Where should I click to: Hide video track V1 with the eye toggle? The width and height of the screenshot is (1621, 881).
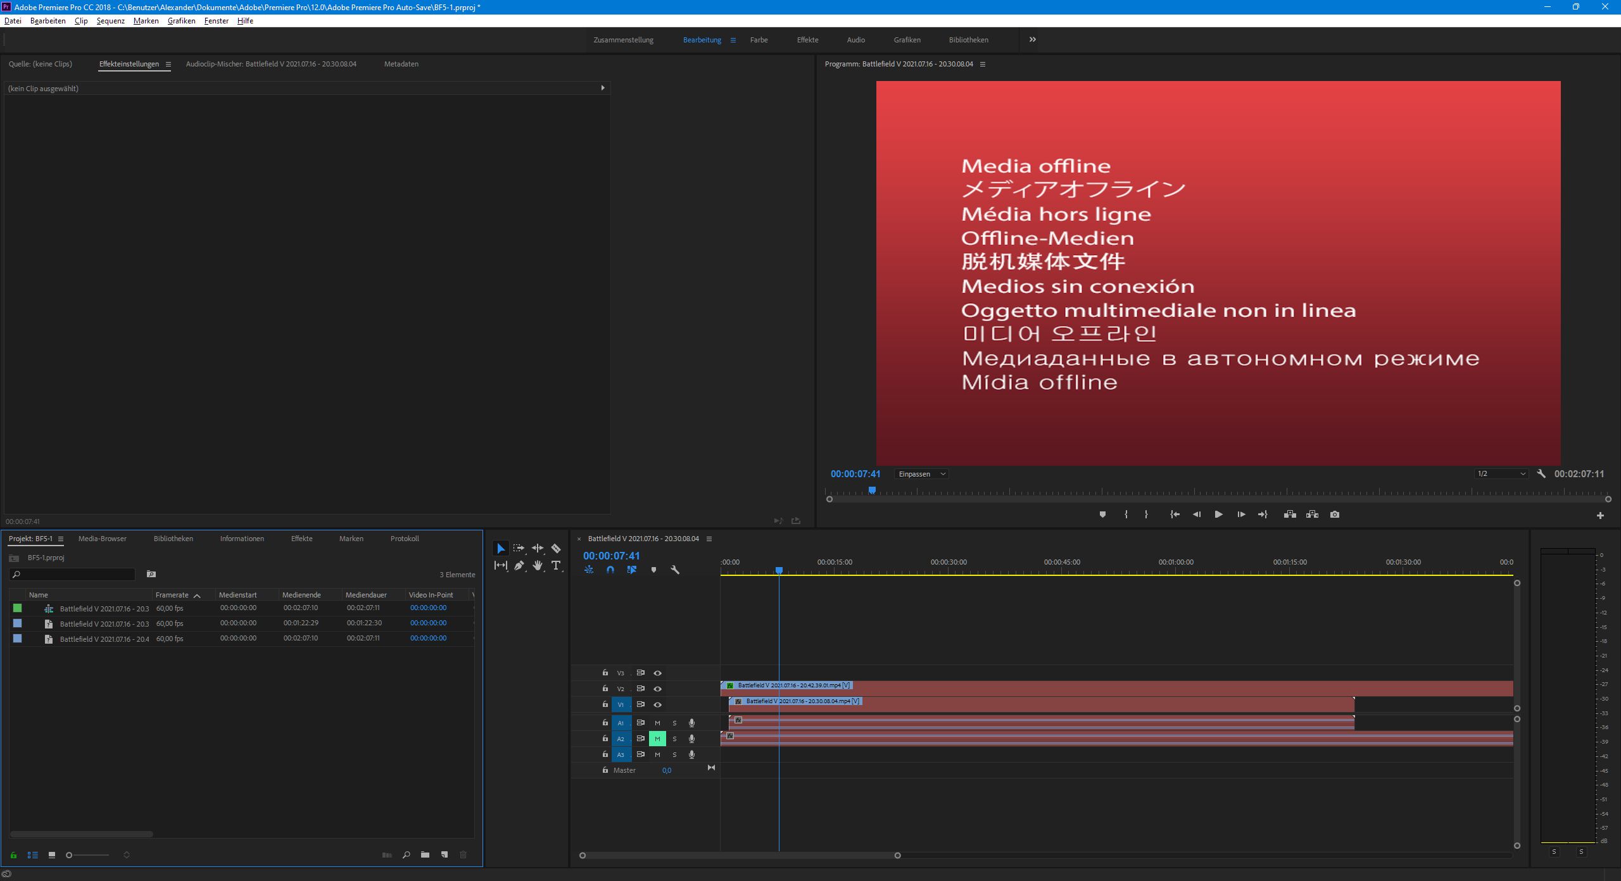657,704
